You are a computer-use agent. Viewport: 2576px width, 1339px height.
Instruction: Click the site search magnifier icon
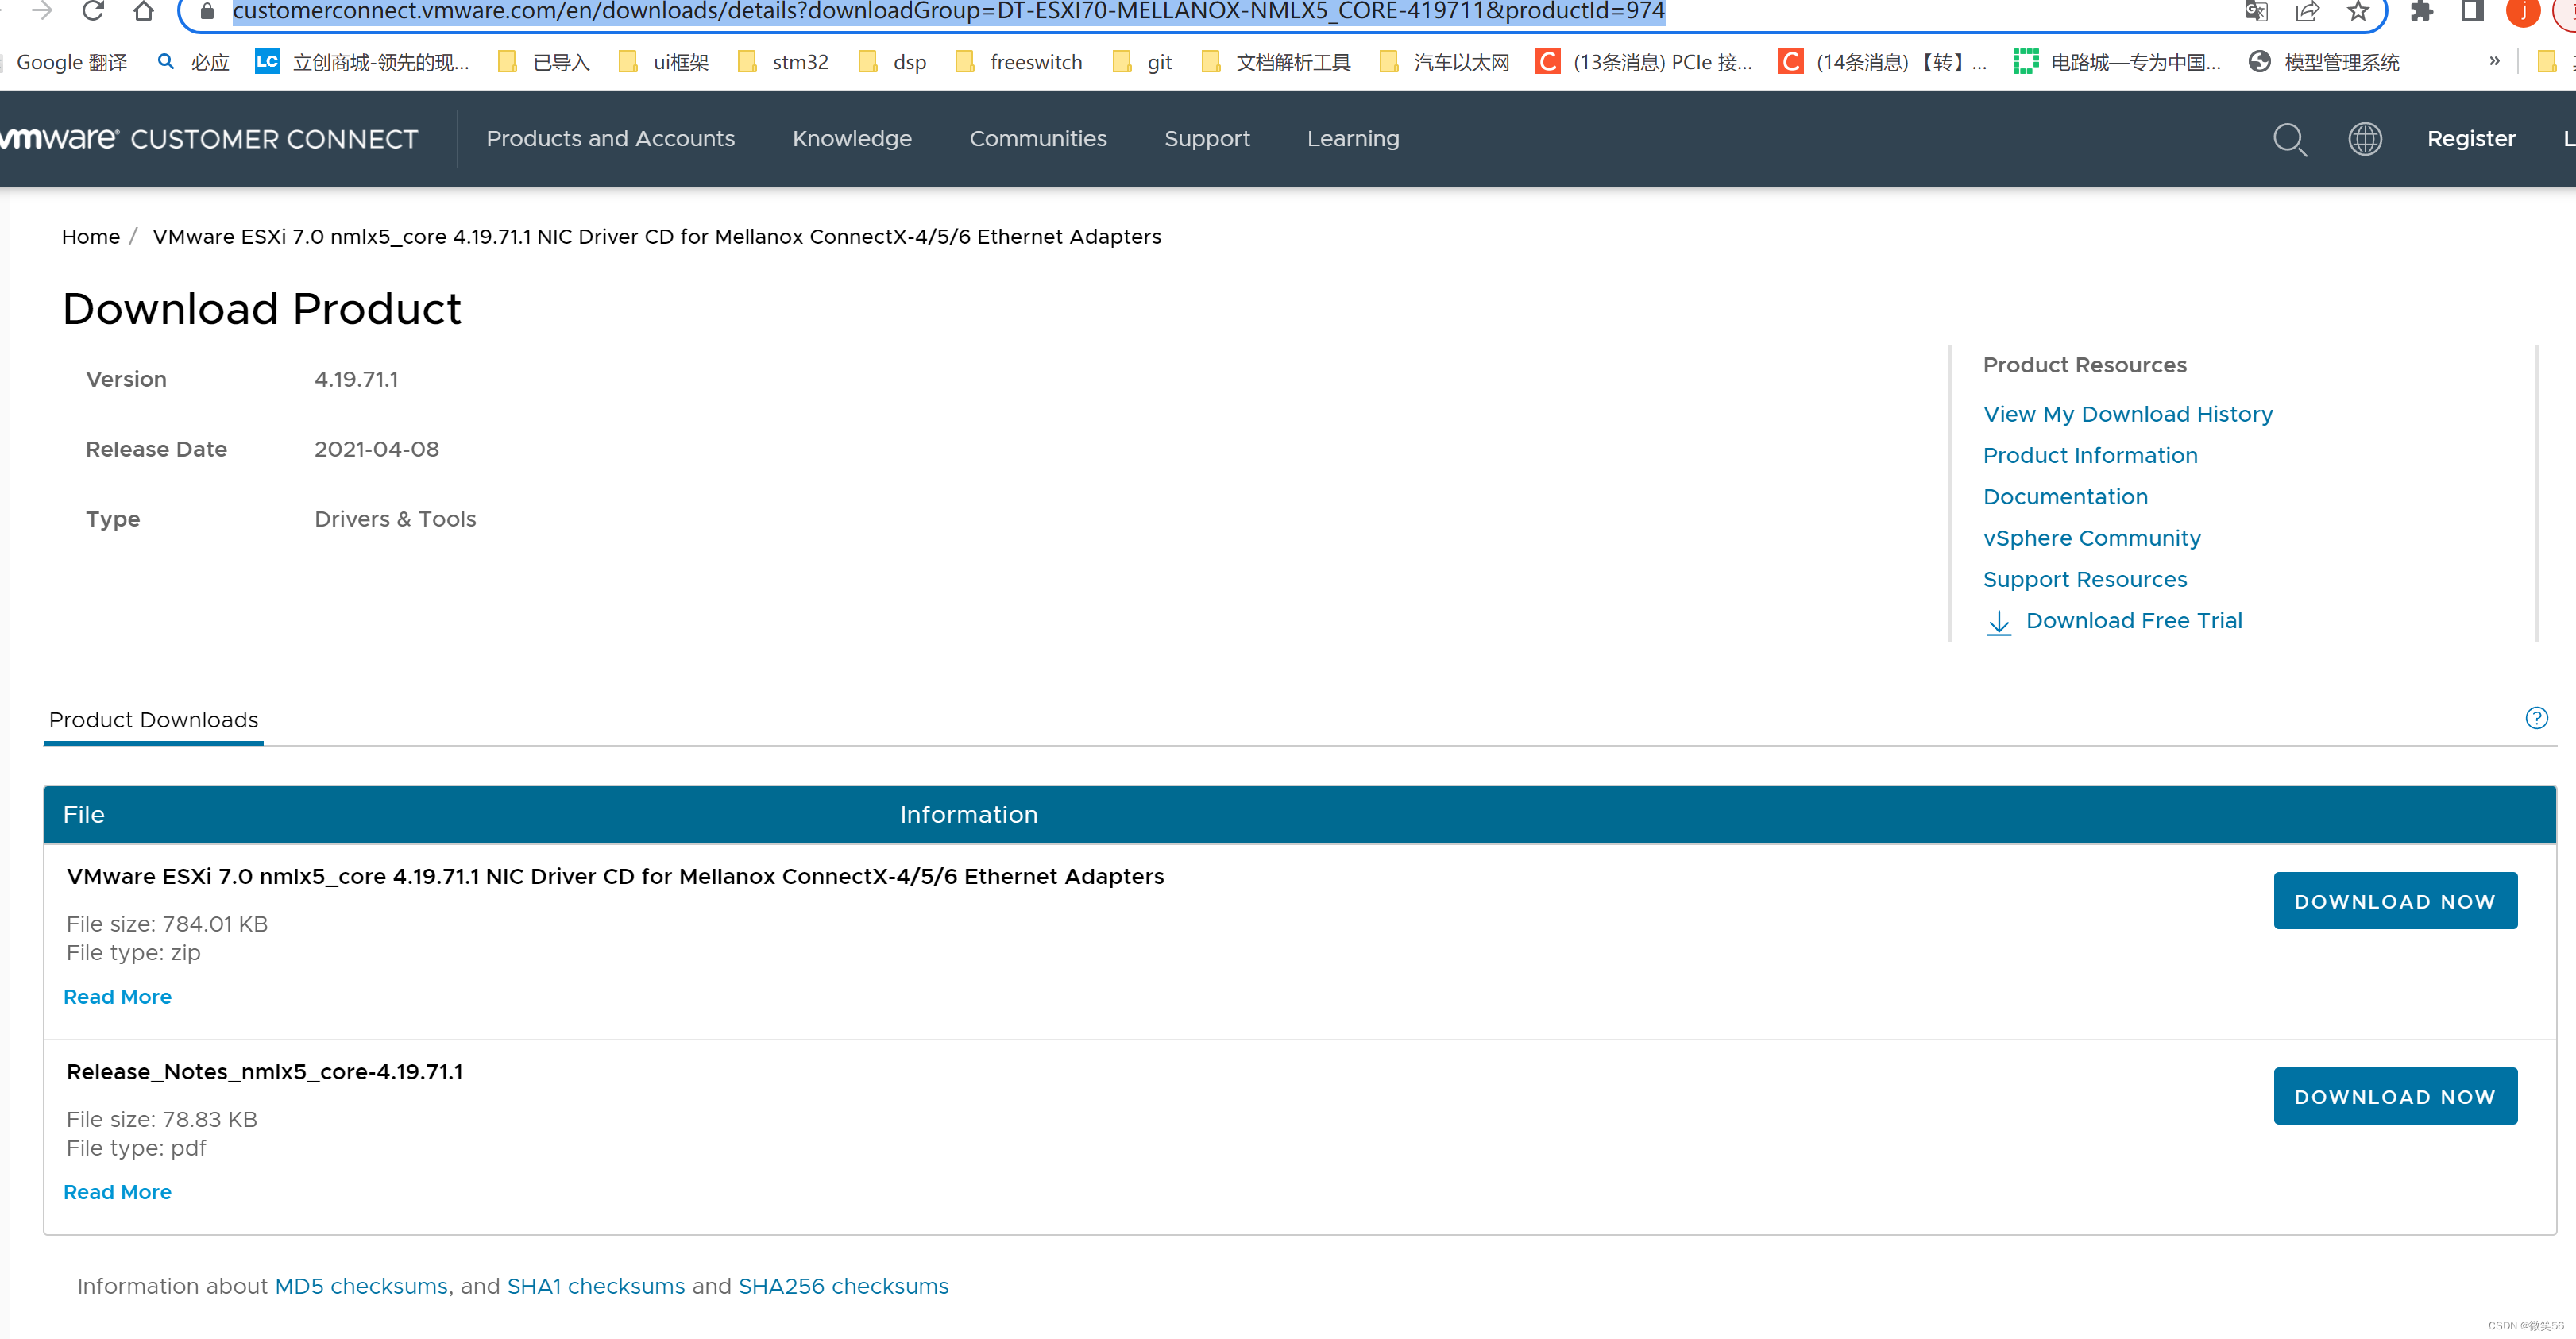coord(2289,139)
